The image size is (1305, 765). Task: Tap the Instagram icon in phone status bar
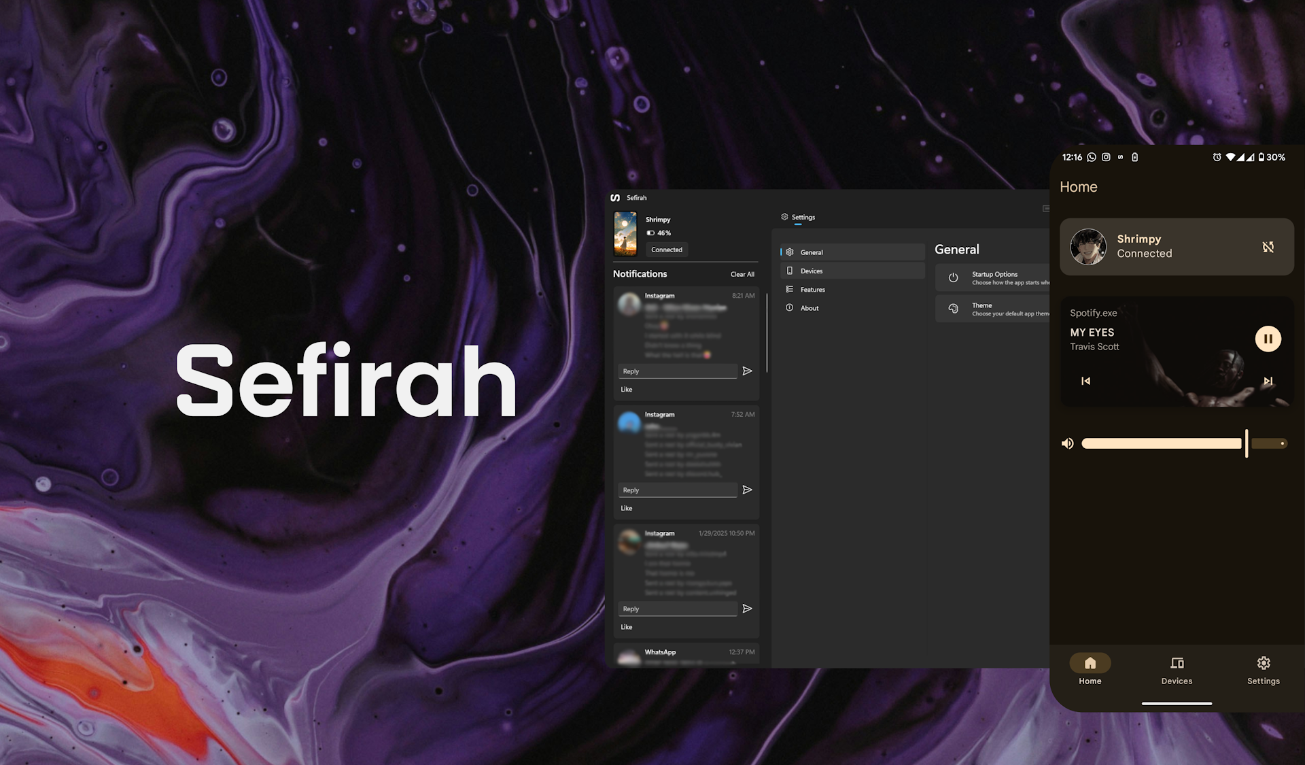(x=1106, y=157)
